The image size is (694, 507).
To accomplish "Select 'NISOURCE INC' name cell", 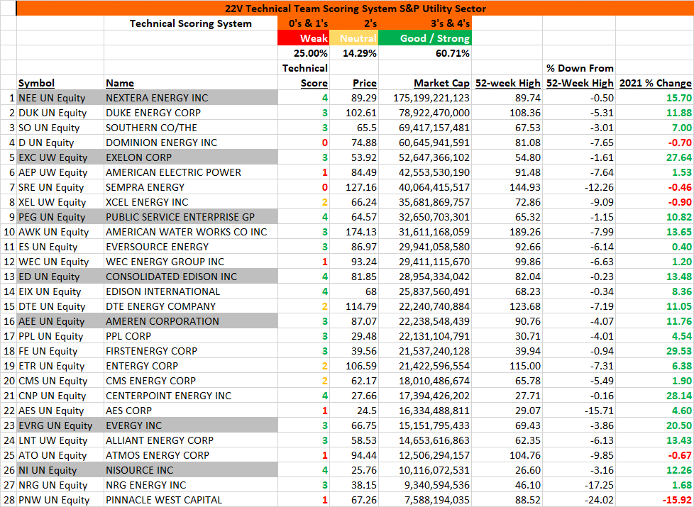I will coord(191,470).
